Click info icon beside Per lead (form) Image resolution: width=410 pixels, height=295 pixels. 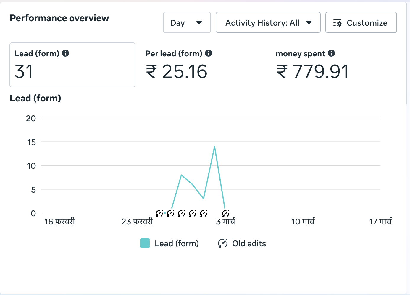pos(209,53)
